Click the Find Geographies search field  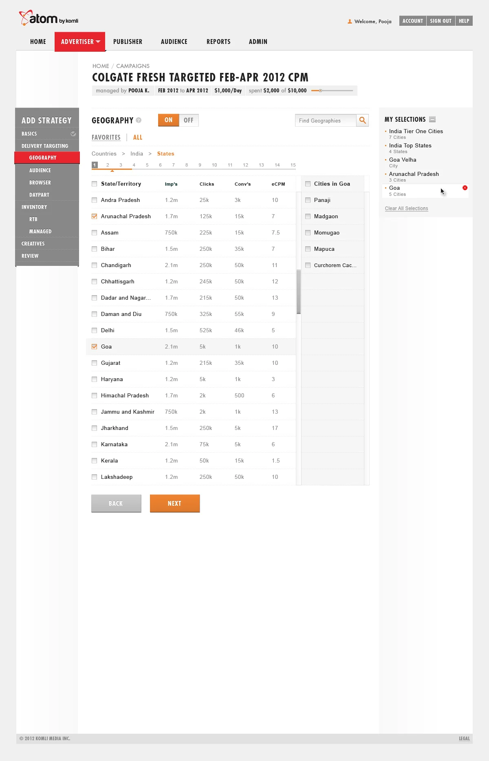(326, 121)
